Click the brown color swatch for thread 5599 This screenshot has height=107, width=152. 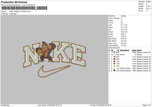tap(114, 52)
